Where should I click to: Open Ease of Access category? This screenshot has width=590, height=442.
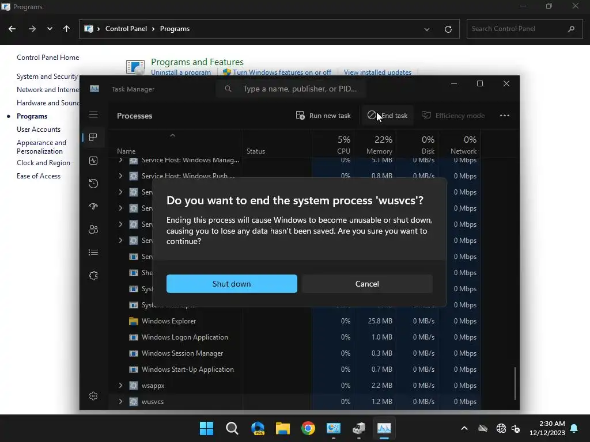[39, 176]
